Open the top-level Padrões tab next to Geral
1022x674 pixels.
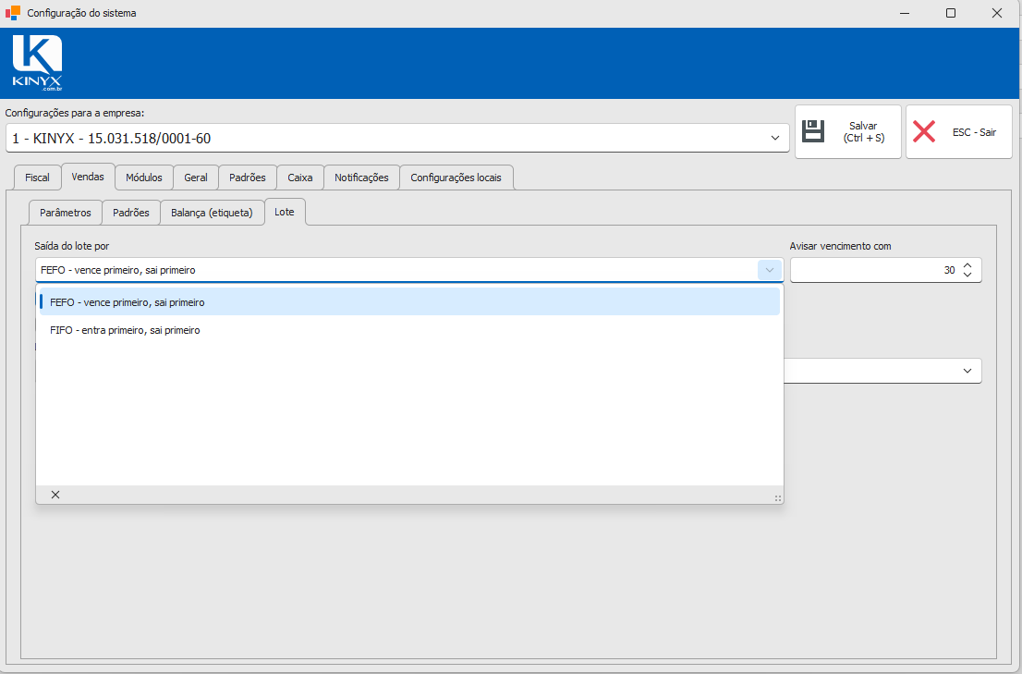pyautogui.click(x=248, y=178)
